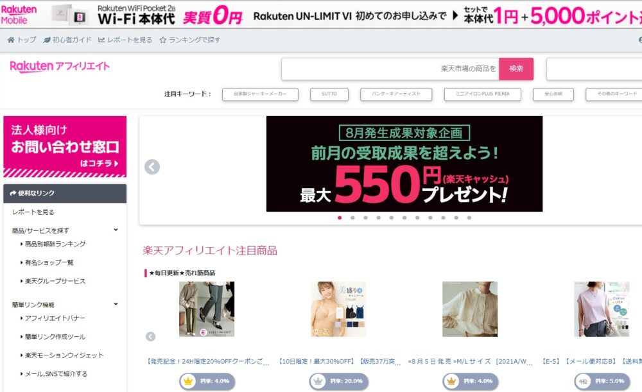
Task: Select the fifth carousel dot indicator
Action: [x=392, y=217]
